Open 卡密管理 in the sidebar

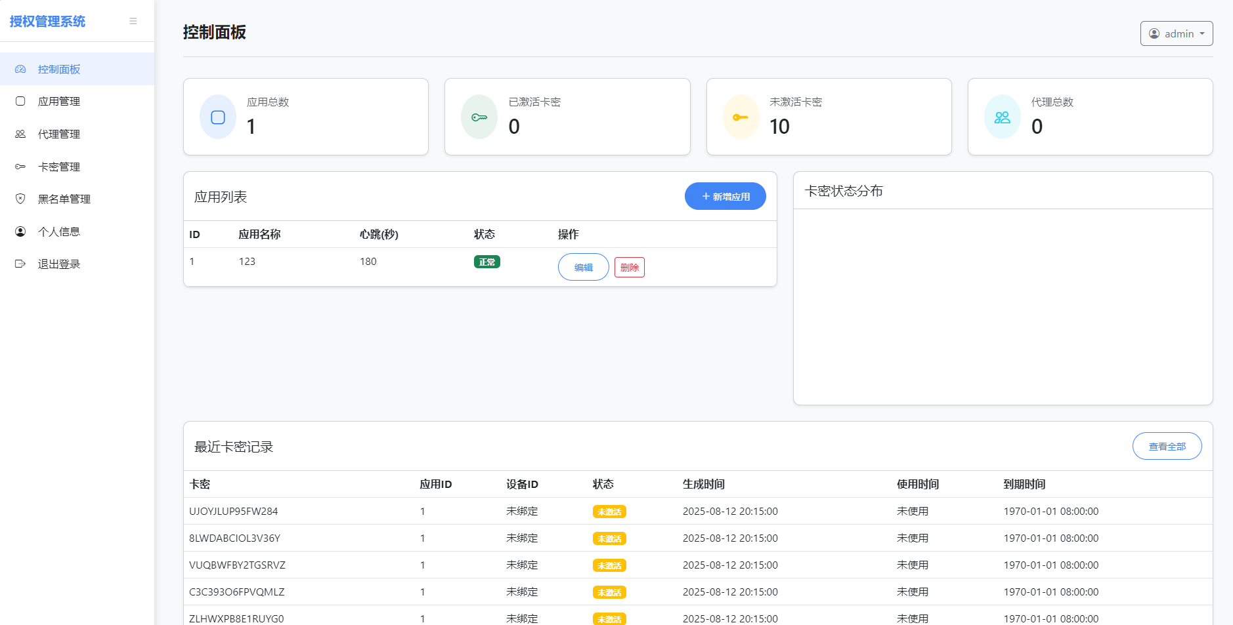click(x=59, y=167)
